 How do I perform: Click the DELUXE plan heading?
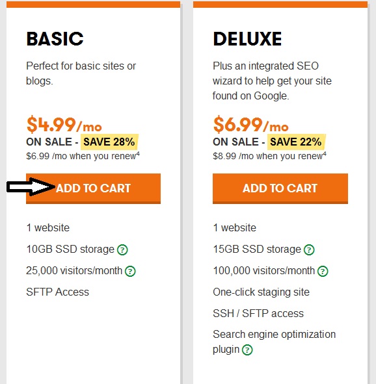click(x=247, y=39)
